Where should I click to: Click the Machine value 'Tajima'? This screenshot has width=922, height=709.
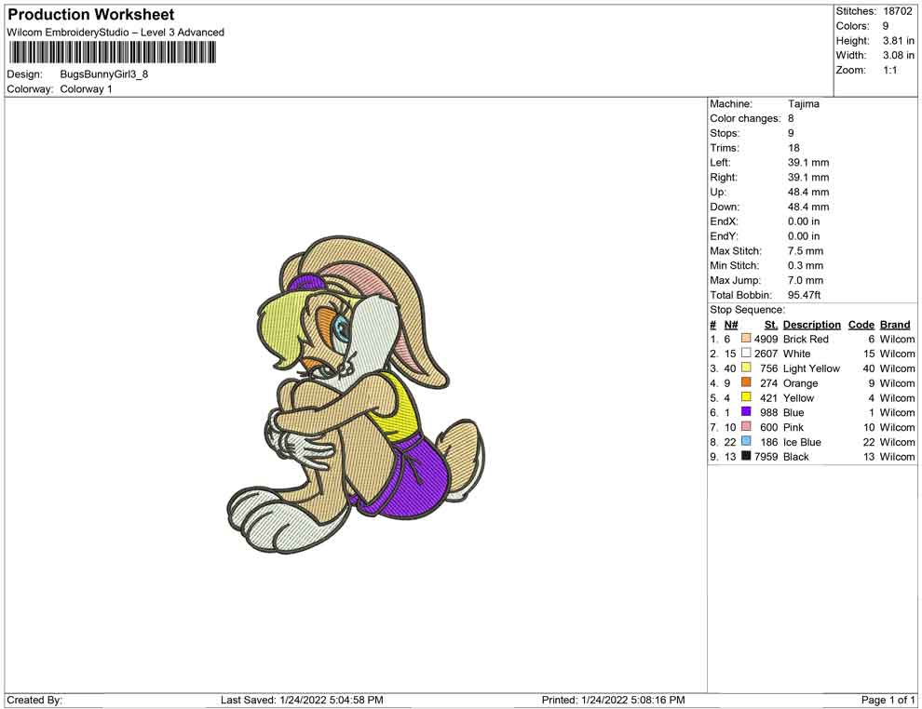tap(803, 103)
